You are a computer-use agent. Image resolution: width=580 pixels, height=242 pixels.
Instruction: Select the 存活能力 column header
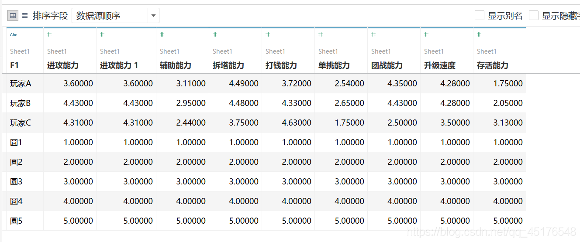[x=493, y=65]
